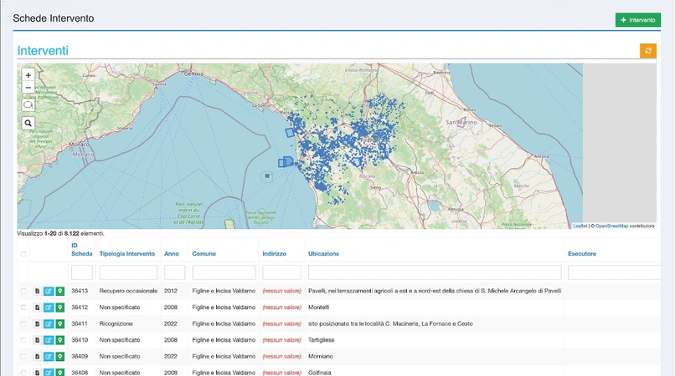This screenshot has height=376, width=675.
Task: Tick the checkbox for row 36411
Action: (23, 323)
